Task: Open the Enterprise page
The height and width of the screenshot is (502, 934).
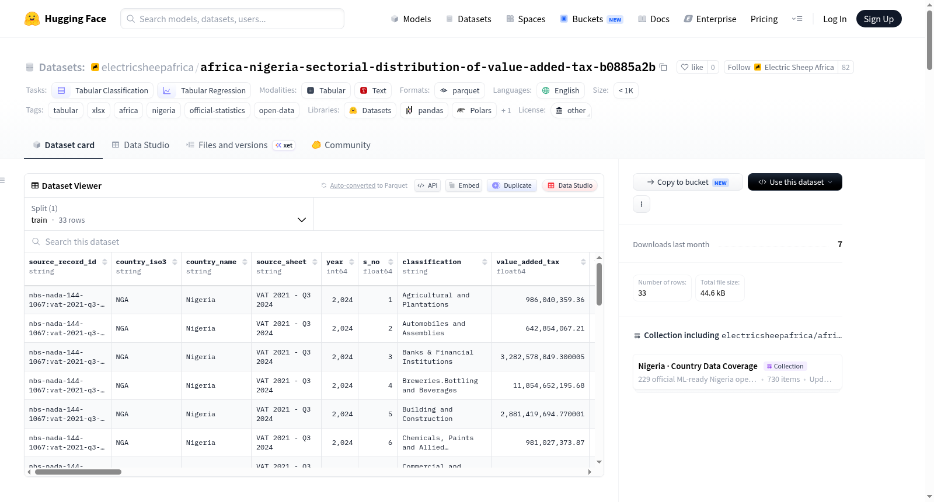Action: [x=710, y=19]
